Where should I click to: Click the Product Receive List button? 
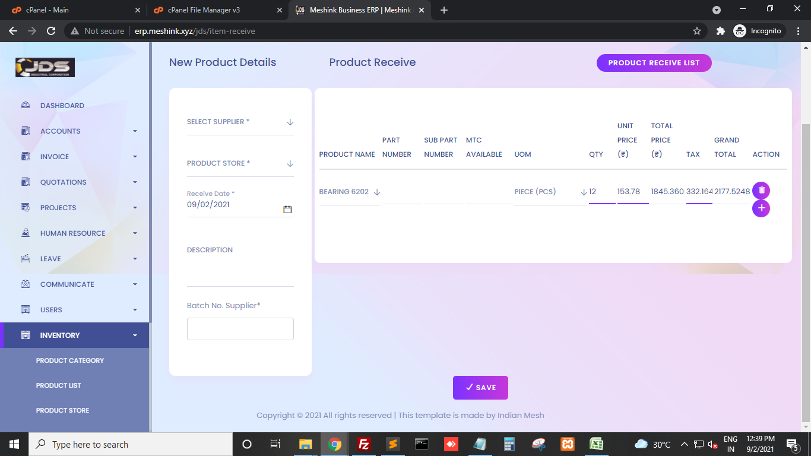point(654,63)
